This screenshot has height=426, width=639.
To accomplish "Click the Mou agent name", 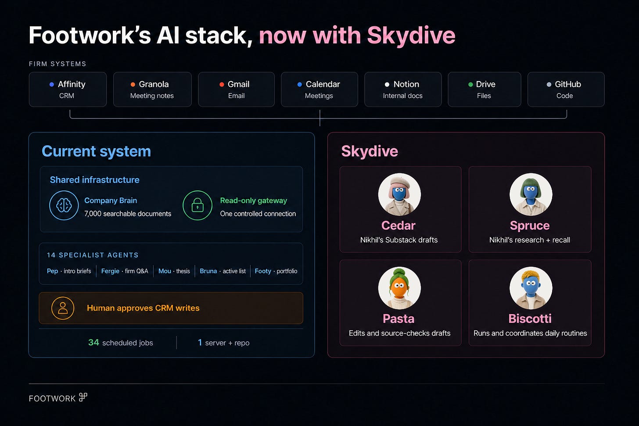I will [x=165, y=271].
